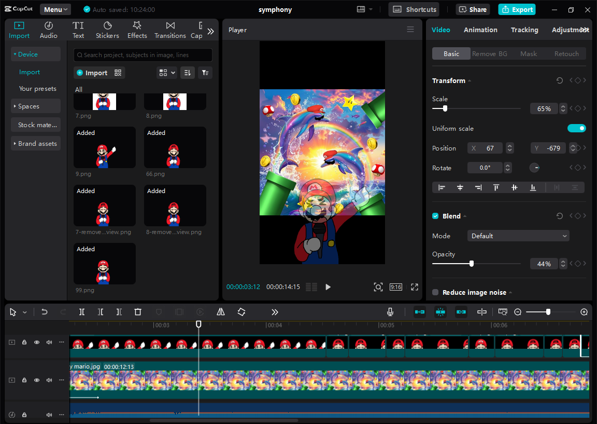This screenshot has height=424, width=597.
Task: Click the Export button
Action: [517, 9]
